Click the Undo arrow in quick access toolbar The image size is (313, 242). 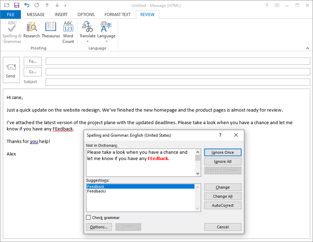coord(27,5)
